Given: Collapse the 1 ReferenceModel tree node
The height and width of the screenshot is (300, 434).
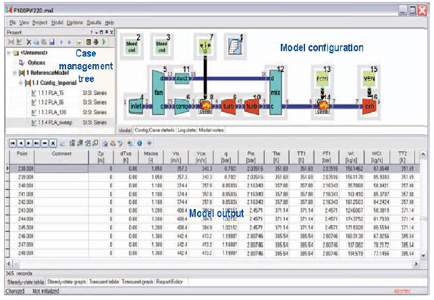Looking at the screenshot, I should (x=13, y=72).
